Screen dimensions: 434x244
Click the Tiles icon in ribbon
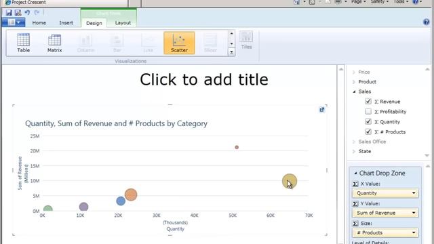point(246,40)
